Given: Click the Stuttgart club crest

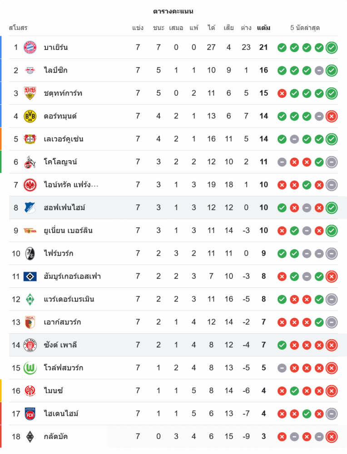Looking at the screenshot, I should [x=30, y=93].
